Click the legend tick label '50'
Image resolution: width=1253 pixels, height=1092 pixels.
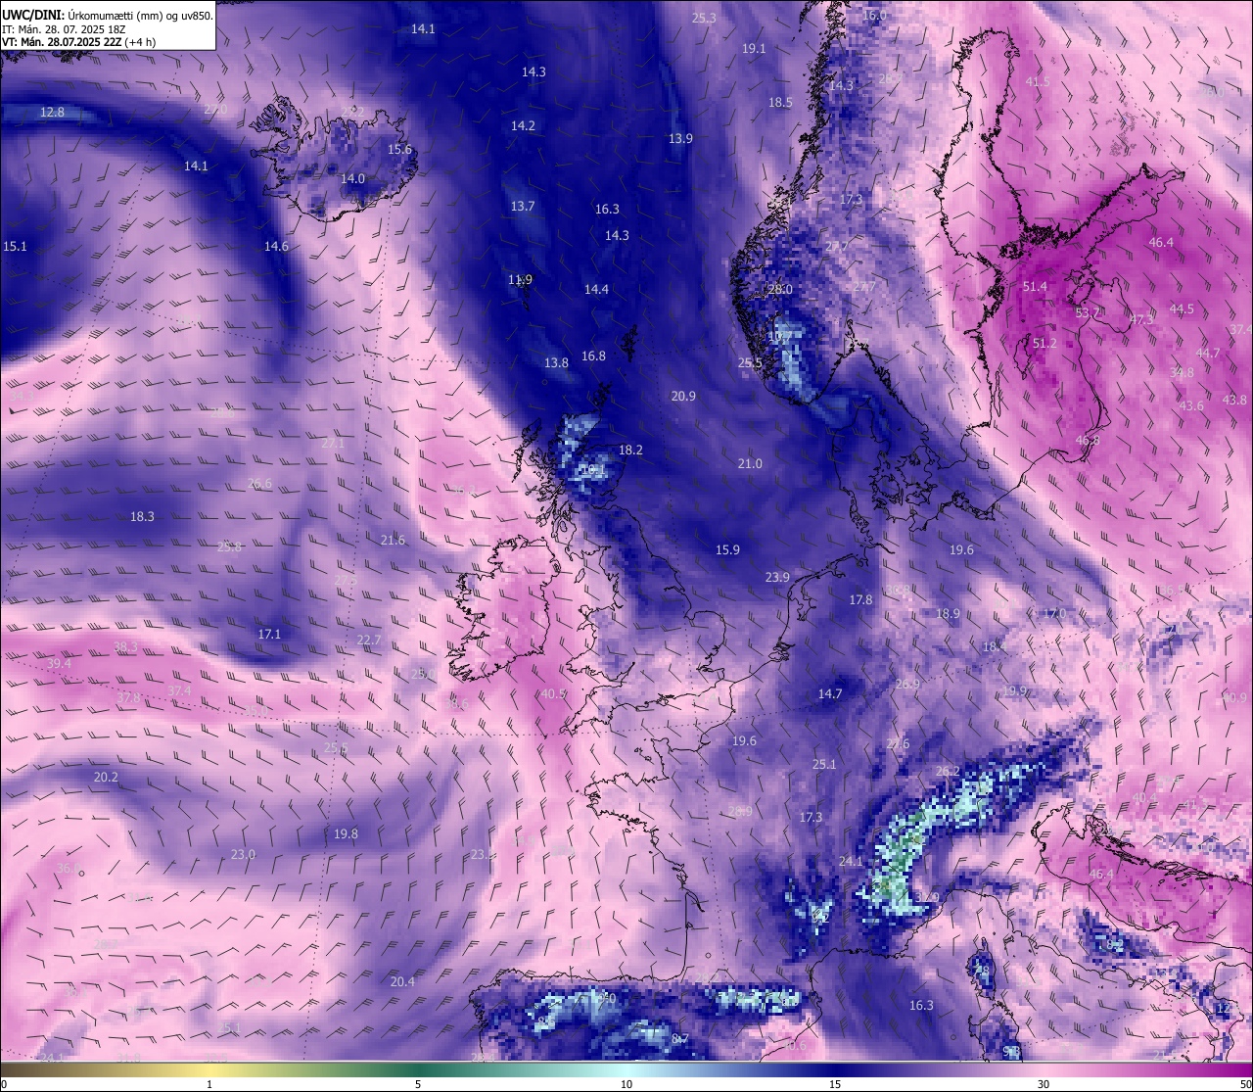(x=1245, y=1084)
